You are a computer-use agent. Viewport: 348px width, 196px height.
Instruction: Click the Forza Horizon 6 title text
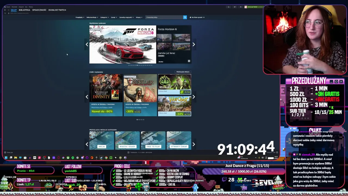click(x=167, y=29)
